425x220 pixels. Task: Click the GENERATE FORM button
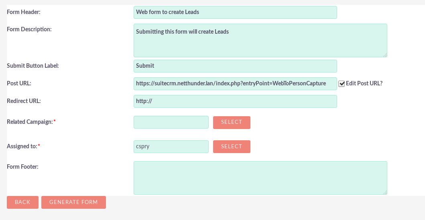point(73,202)
